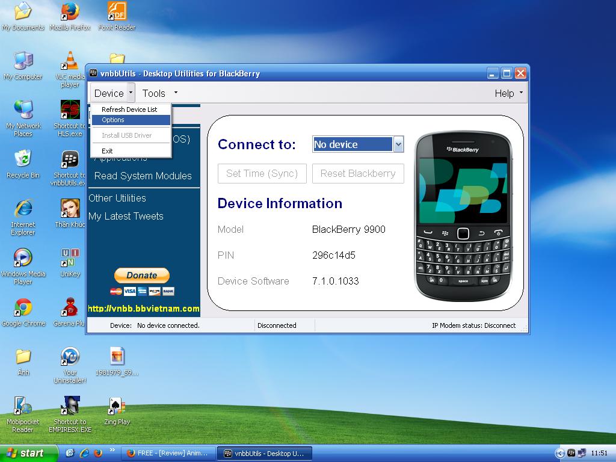
Task: Click the vnbbUtils title bar app icon
Action: point(93,73)
